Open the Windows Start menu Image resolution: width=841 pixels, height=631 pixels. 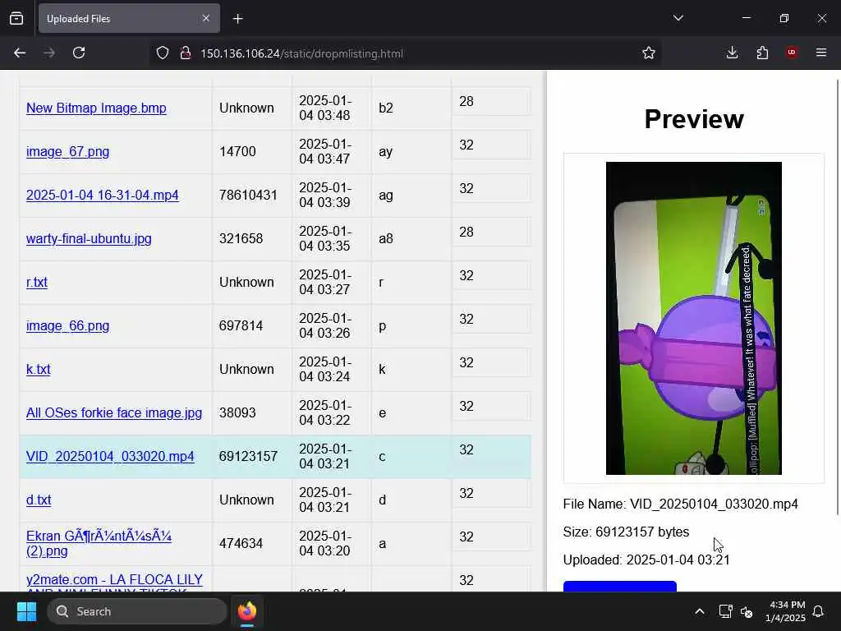26,611
